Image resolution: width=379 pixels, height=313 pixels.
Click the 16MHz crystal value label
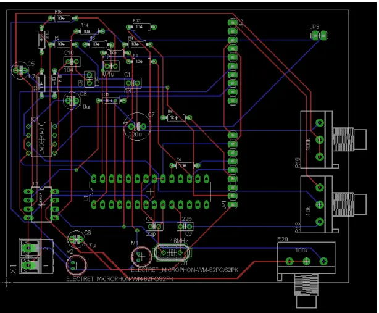[179, 241]
